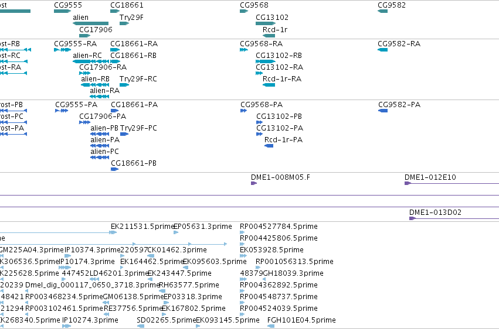Select EST EK053928.5prime

click(271, 250)
